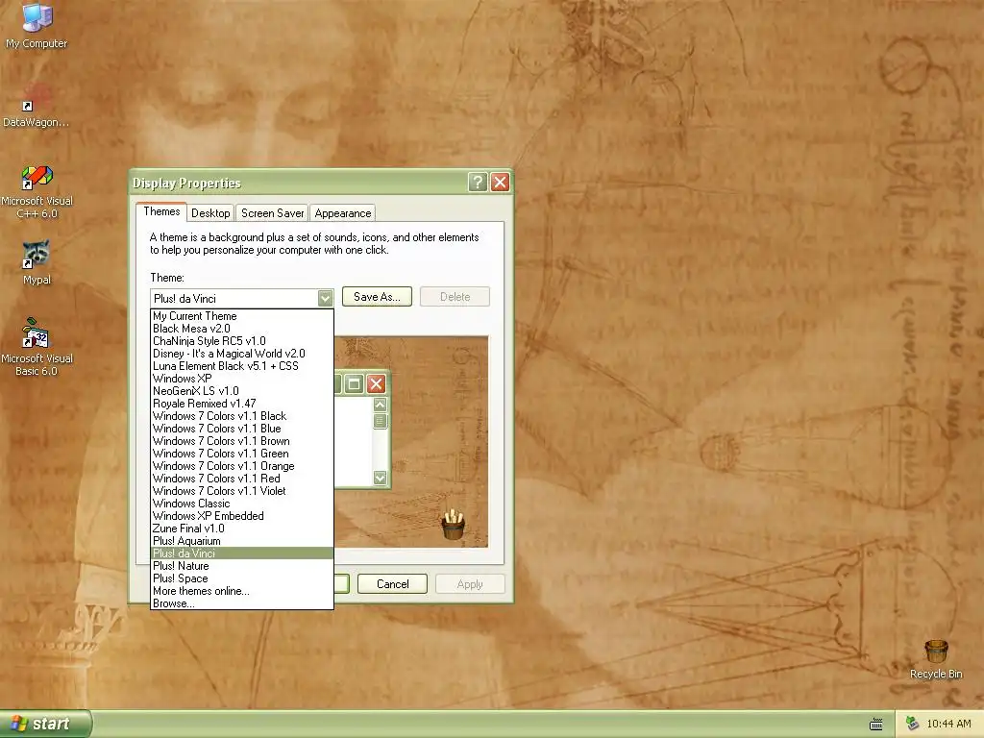Click the Display Properties help question mark
Image resolution: width=984 pixels, height=738 pixels.
tap(478, 183)
